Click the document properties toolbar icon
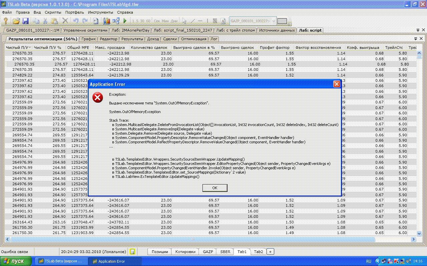This screenshot has height=266, width=427. tap(96, 21)
